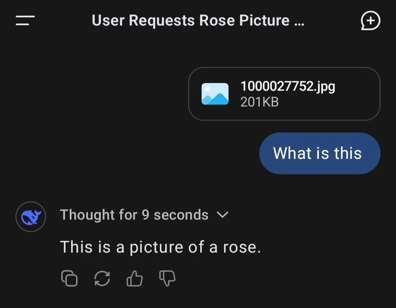This screenshot has width=396, height=308.
Task: Regenerate the response with circular arrows icon
Action: pos(102,278)
